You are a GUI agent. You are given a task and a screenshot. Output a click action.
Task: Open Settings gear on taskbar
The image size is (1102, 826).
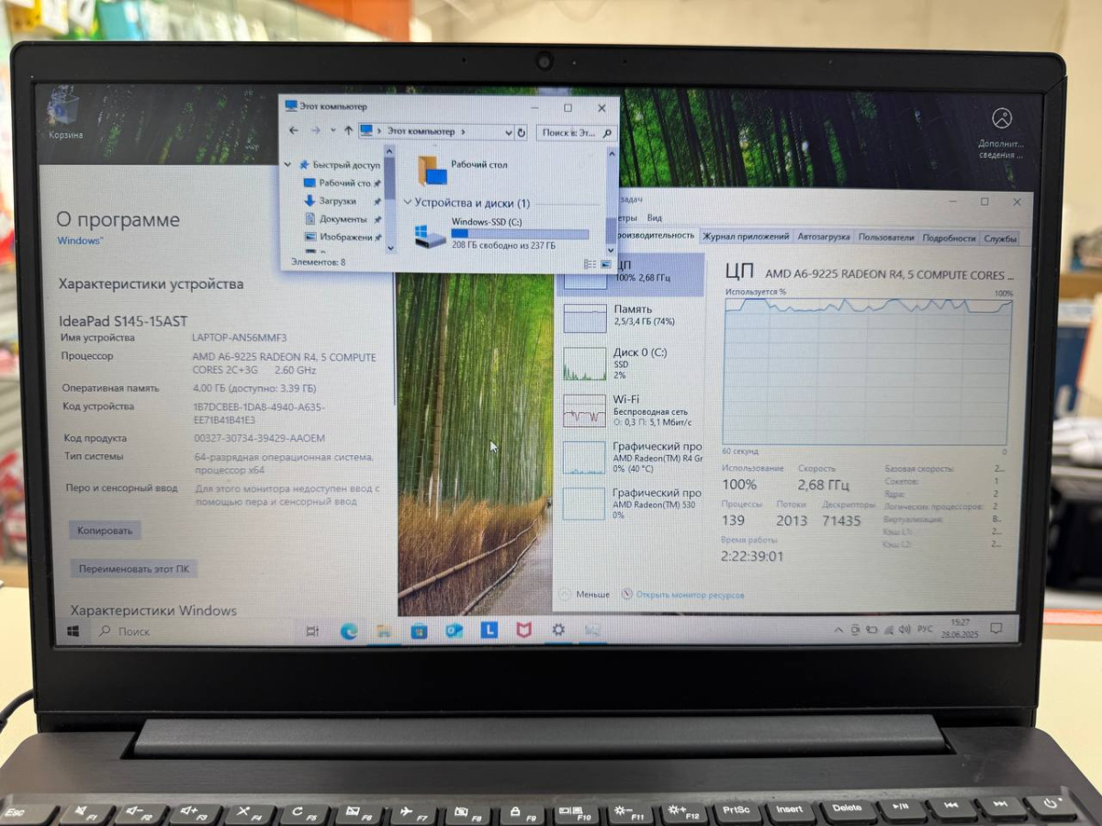(557, 630)
